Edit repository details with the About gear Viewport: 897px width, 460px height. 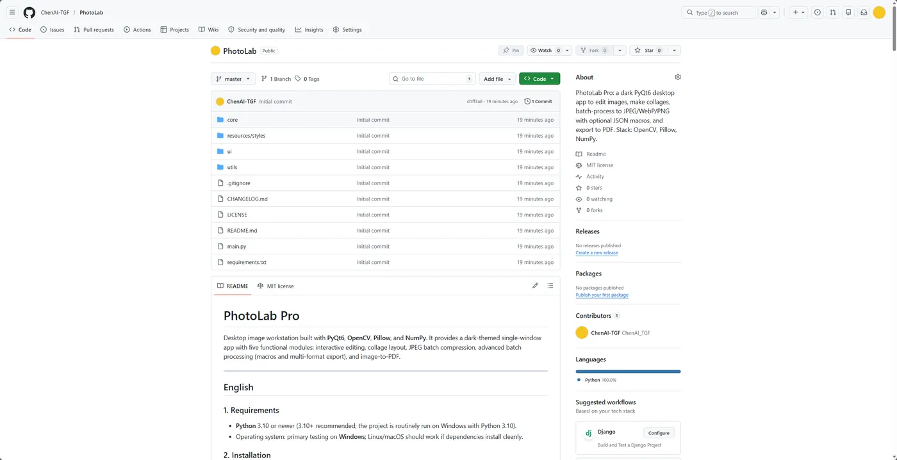pos(678,77)
